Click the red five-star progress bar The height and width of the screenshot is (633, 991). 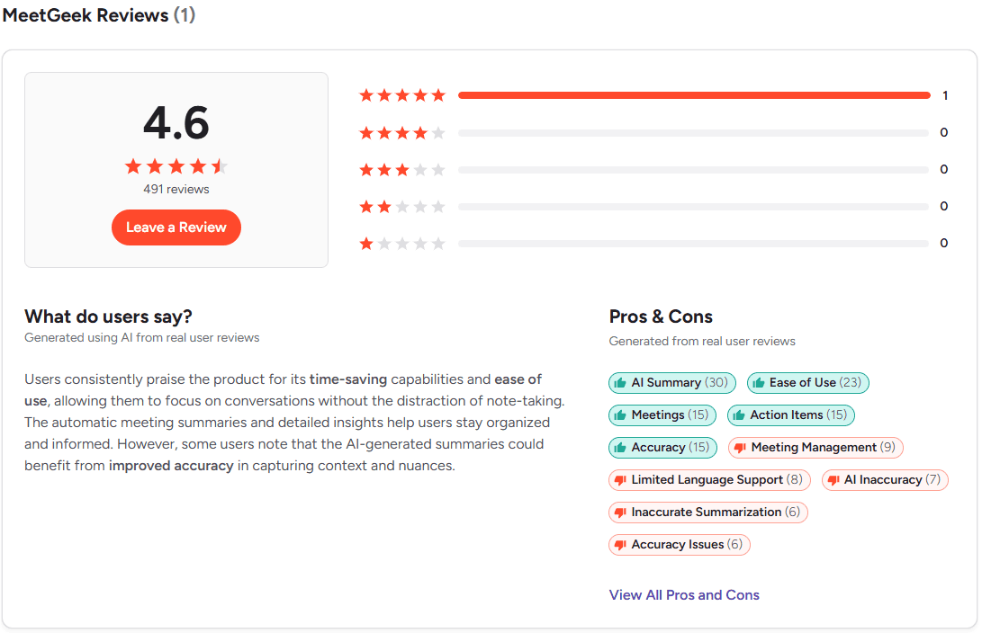click(x=694, y=95)
